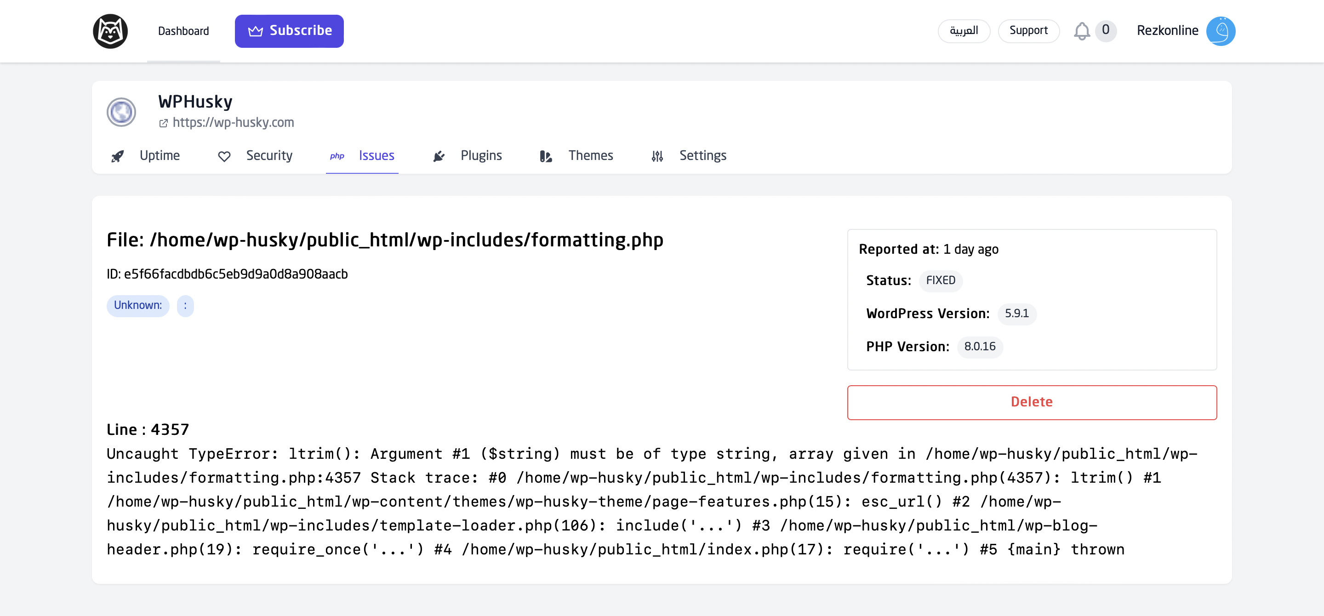Open the Rezkonline profile avatar
The height and width of the screenshot is (616, 1324).
[x=1220, y=31]
